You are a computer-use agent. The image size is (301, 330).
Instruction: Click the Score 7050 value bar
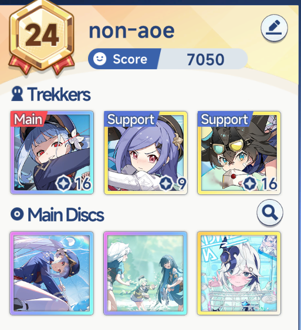(168, 59)
